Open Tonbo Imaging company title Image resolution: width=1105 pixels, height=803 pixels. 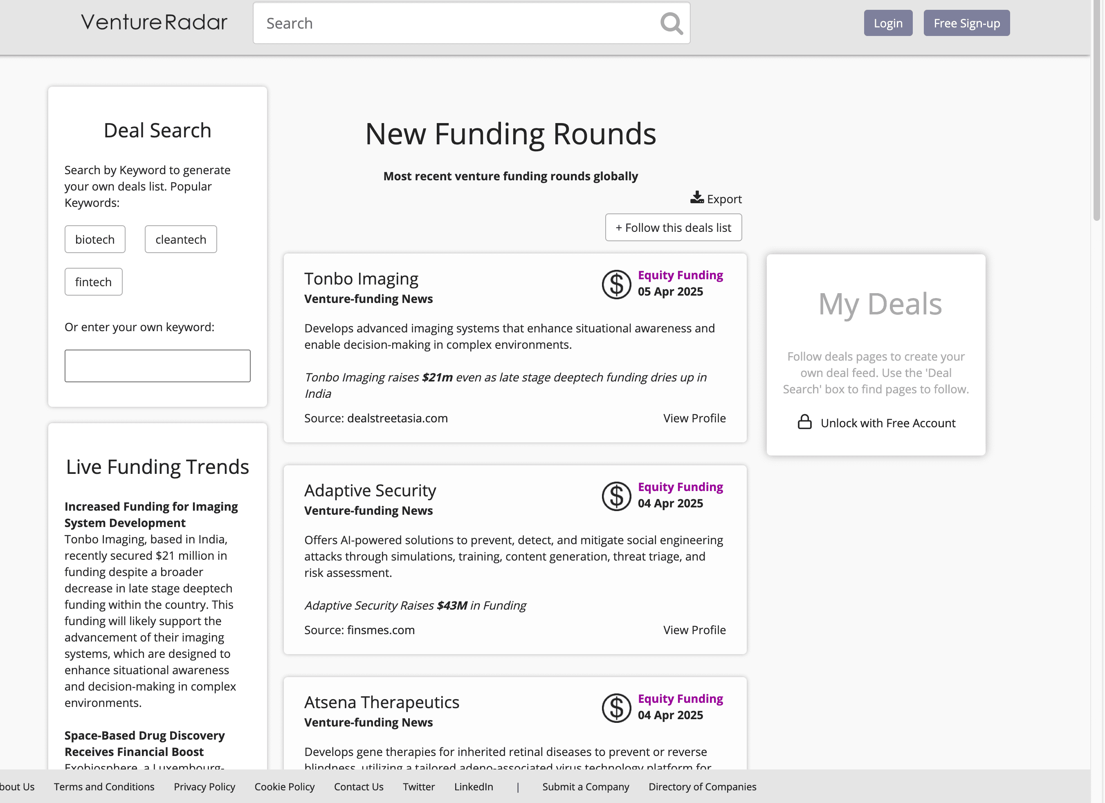(x=361, y=278)
